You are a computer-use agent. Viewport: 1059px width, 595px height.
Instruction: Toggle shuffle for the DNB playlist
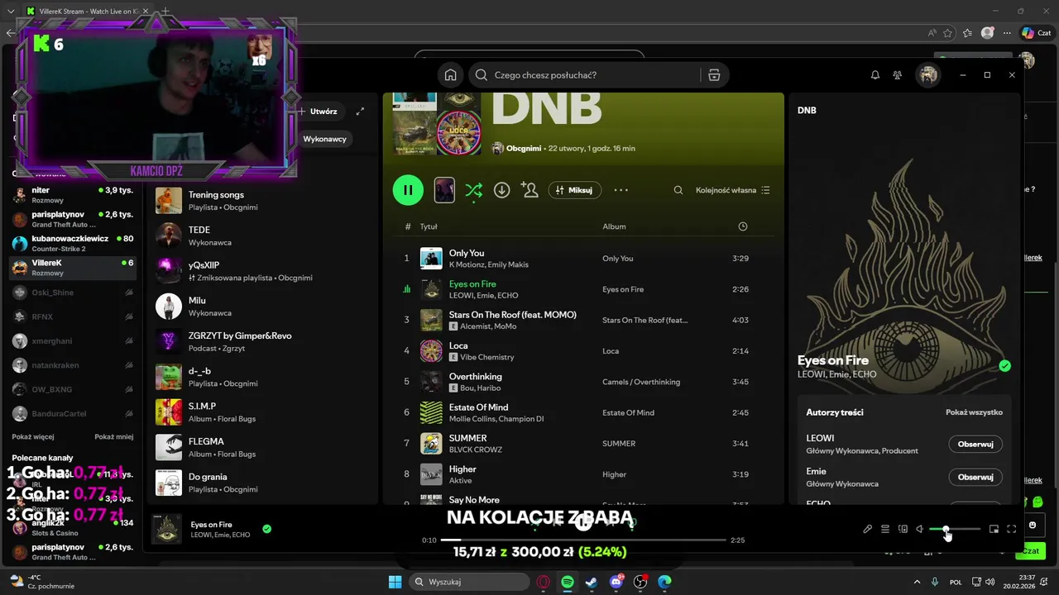[x=473, y=191]
